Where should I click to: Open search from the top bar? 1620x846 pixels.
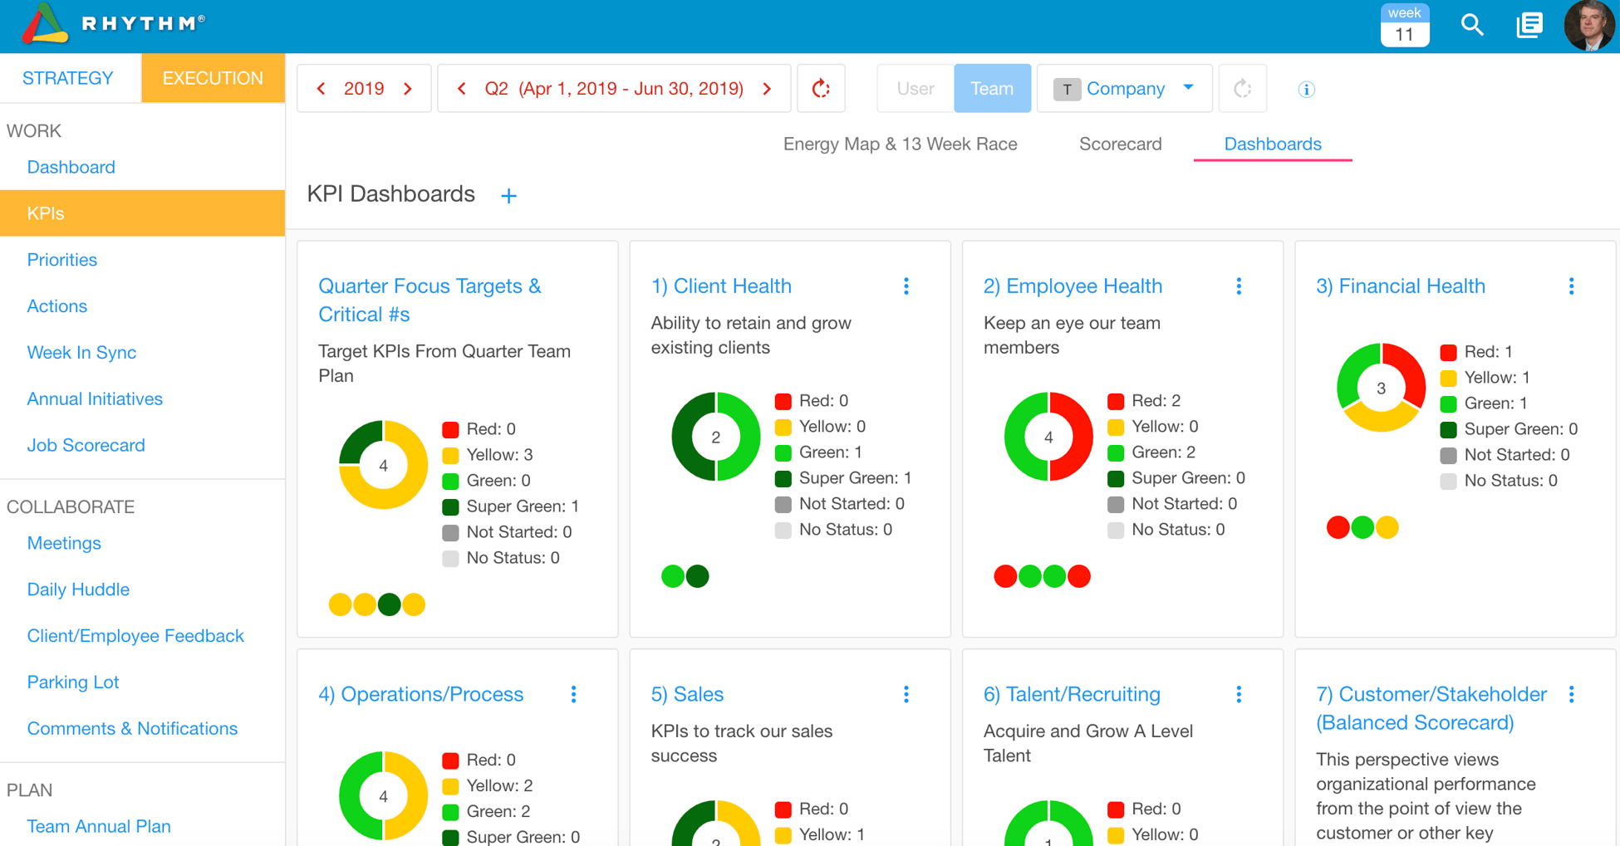1472,25
